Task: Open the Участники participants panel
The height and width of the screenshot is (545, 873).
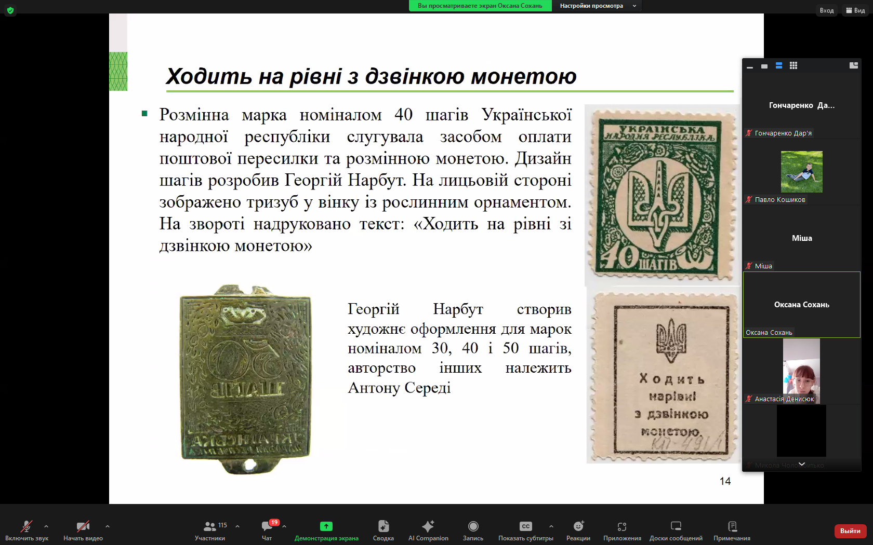Action: pos(210,529)
